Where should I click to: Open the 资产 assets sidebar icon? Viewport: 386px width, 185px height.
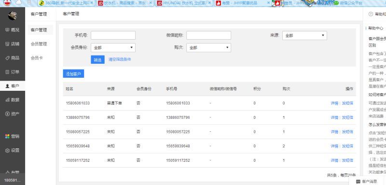pyautogui.click(x=7, y=114)
